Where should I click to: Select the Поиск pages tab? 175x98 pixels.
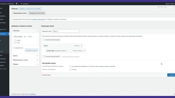click(30, 36)
